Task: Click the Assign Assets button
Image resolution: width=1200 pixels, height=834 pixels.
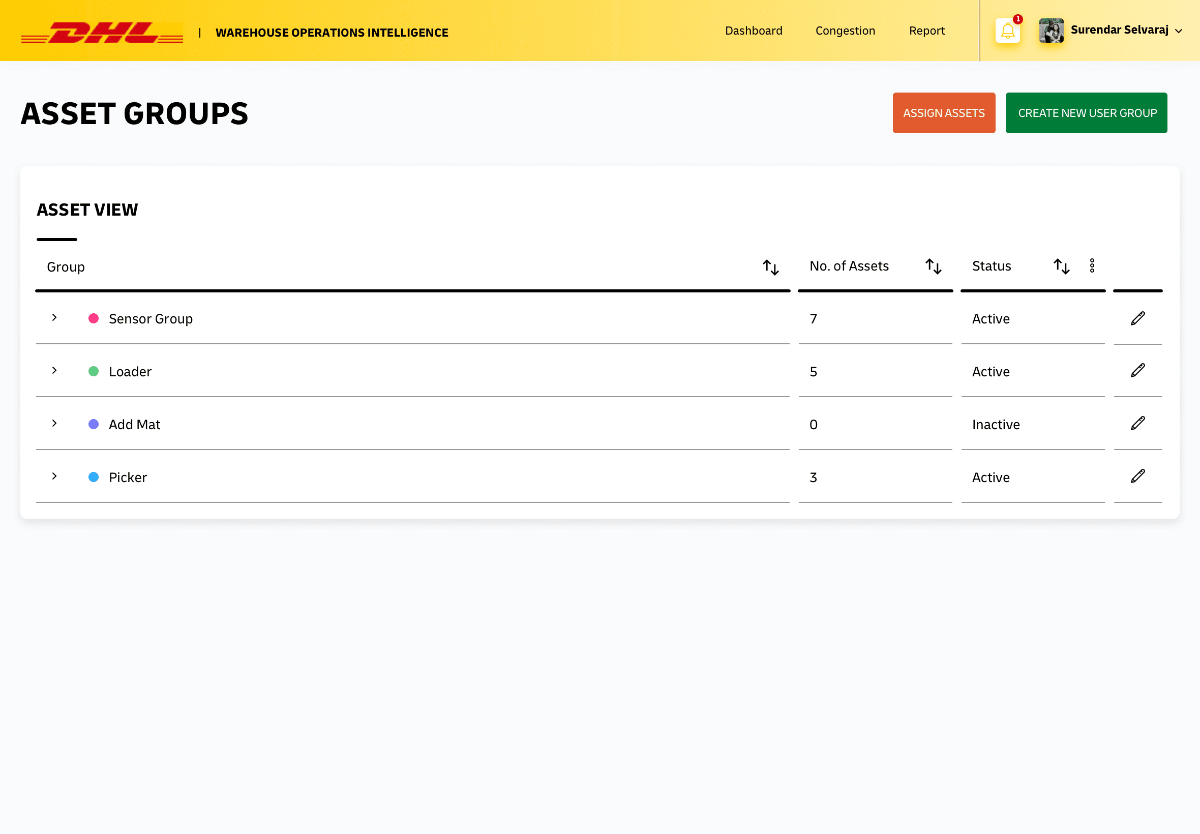Action: click(944, 113)
